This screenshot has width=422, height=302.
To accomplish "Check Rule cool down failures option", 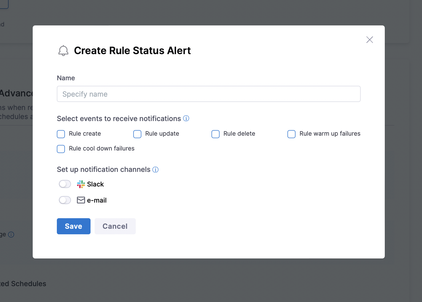I will point(61,149).
